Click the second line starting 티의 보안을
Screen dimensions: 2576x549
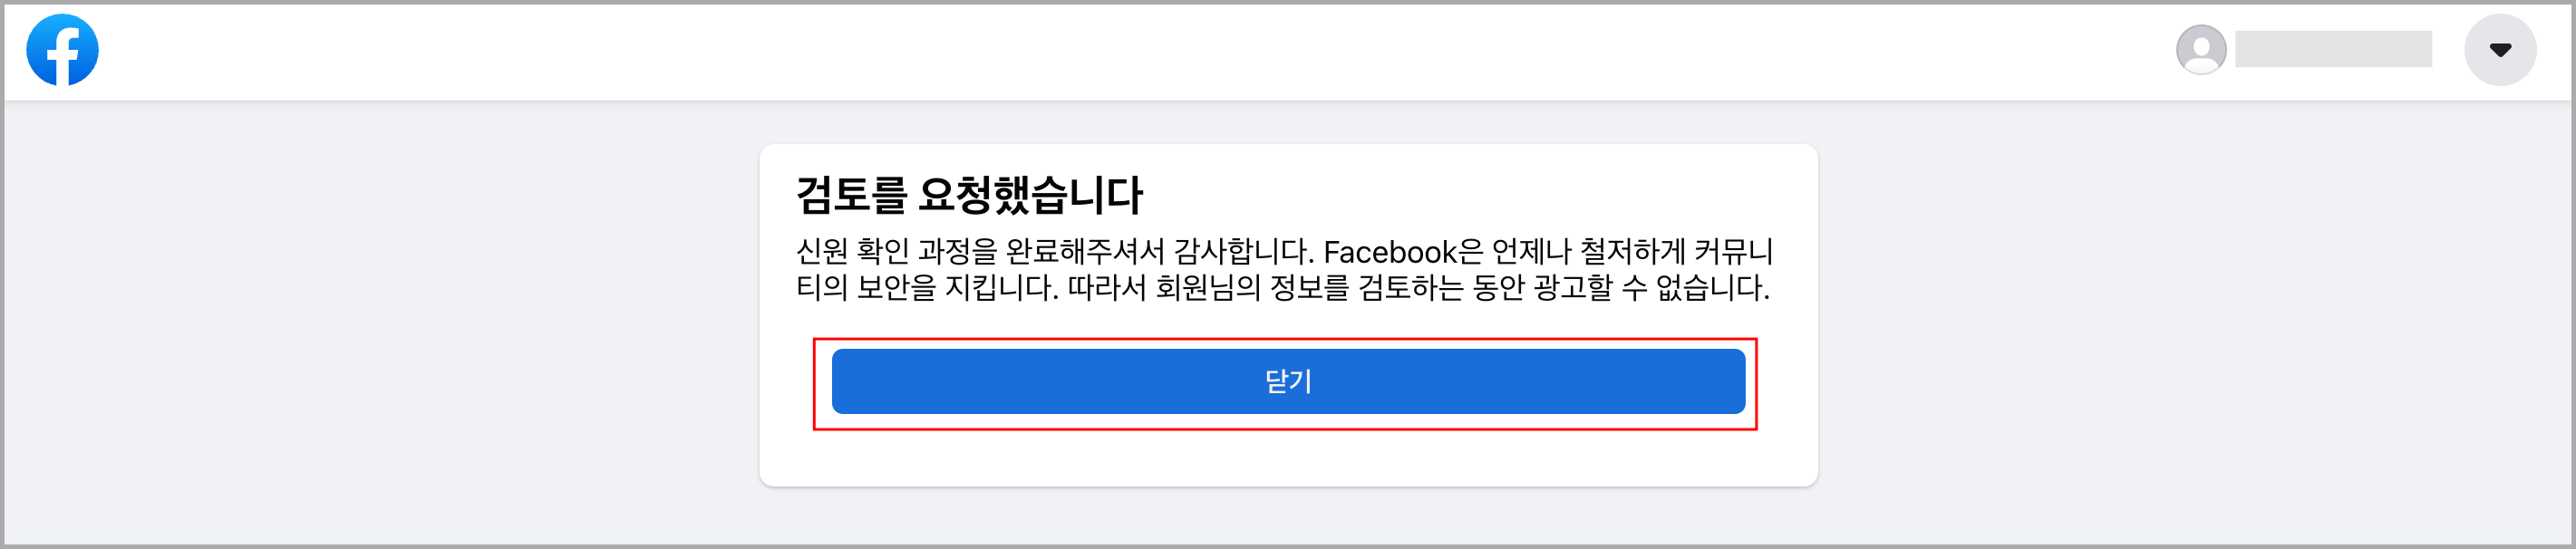tap(1283, 288)
